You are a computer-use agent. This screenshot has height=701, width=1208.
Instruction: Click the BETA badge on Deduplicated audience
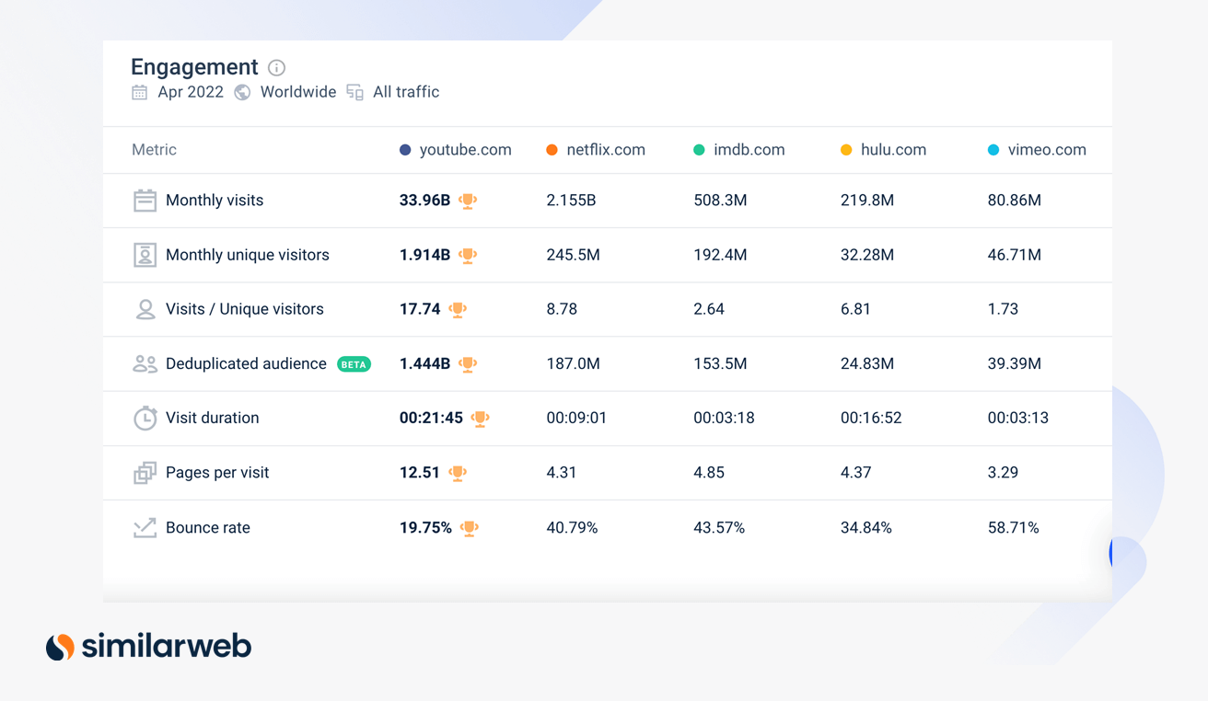[x=353, y=363]
